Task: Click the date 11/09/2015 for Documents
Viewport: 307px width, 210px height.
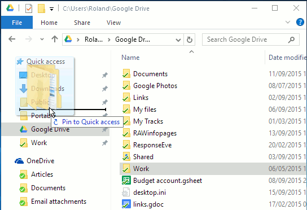Action: click(285, 74)
